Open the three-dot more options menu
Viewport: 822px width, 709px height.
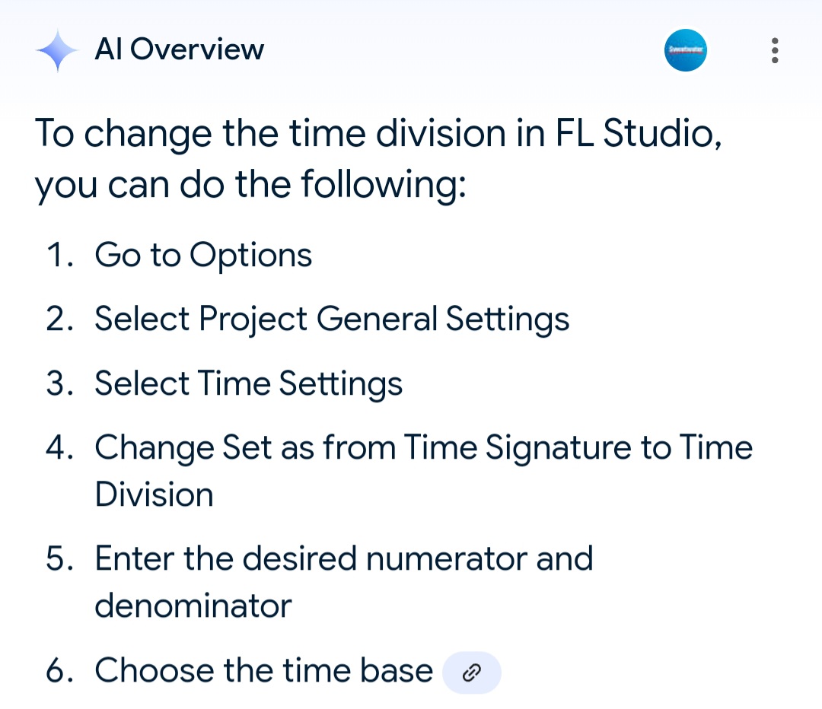775,50
